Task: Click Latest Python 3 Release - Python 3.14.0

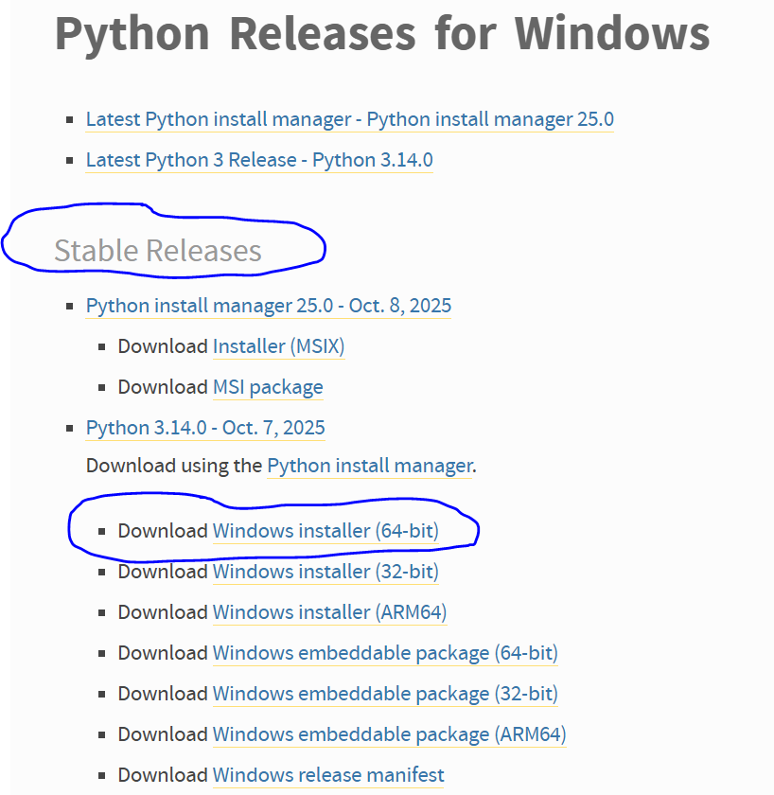Action: pos(259,160)
